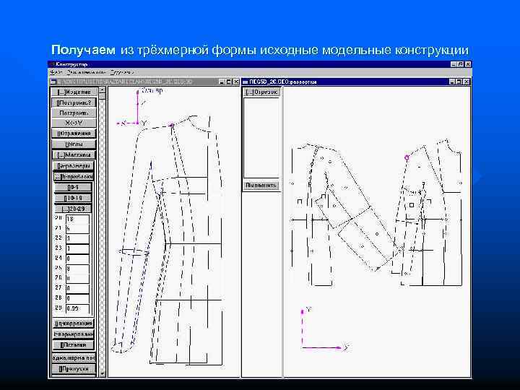Click the input field for parameter 20
520x390 pixels.
[x=77, y=220]
